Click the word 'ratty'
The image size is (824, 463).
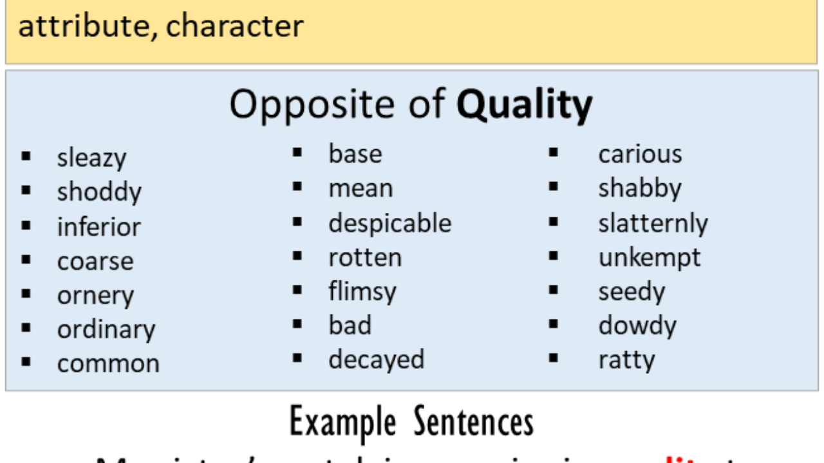point(626,360)
